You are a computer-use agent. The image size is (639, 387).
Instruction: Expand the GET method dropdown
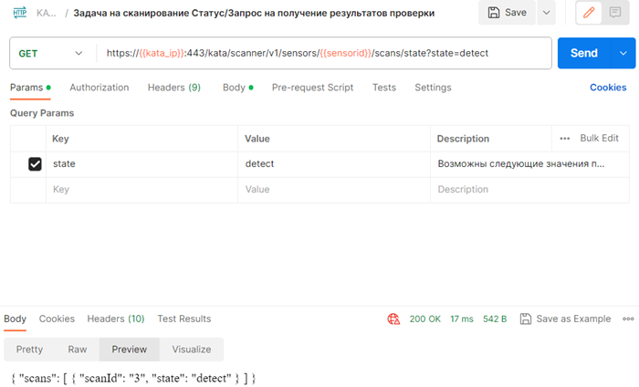79,53
